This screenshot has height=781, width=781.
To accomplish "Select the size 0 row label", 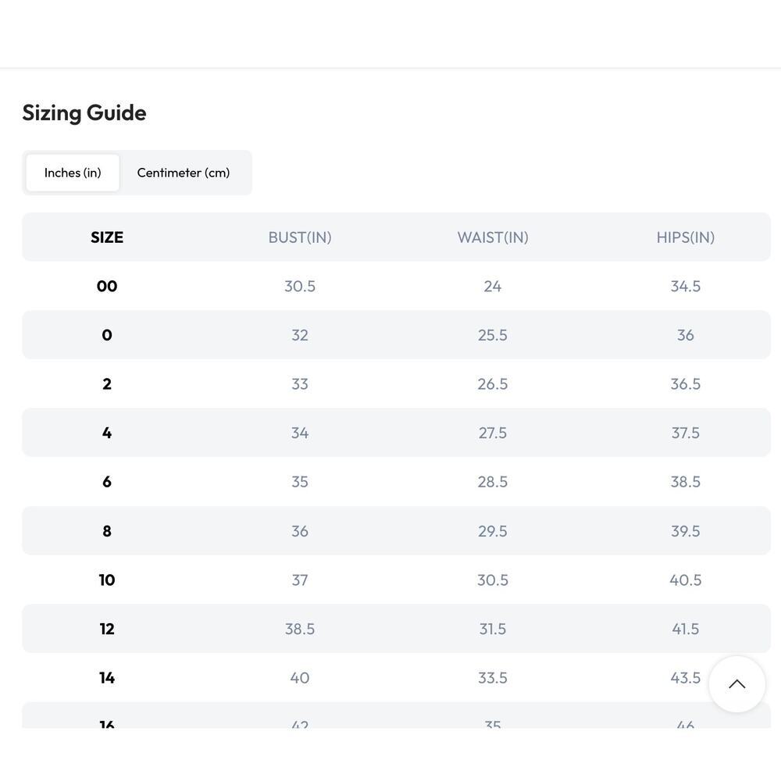I will [x=107, y=335].
